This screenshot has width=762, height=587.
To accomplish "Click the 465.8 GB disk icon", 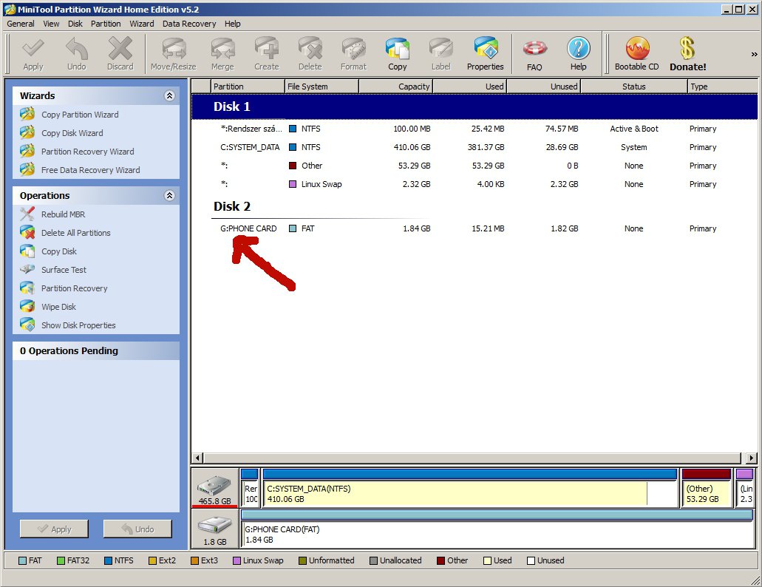I will click(x=214, y=488).
